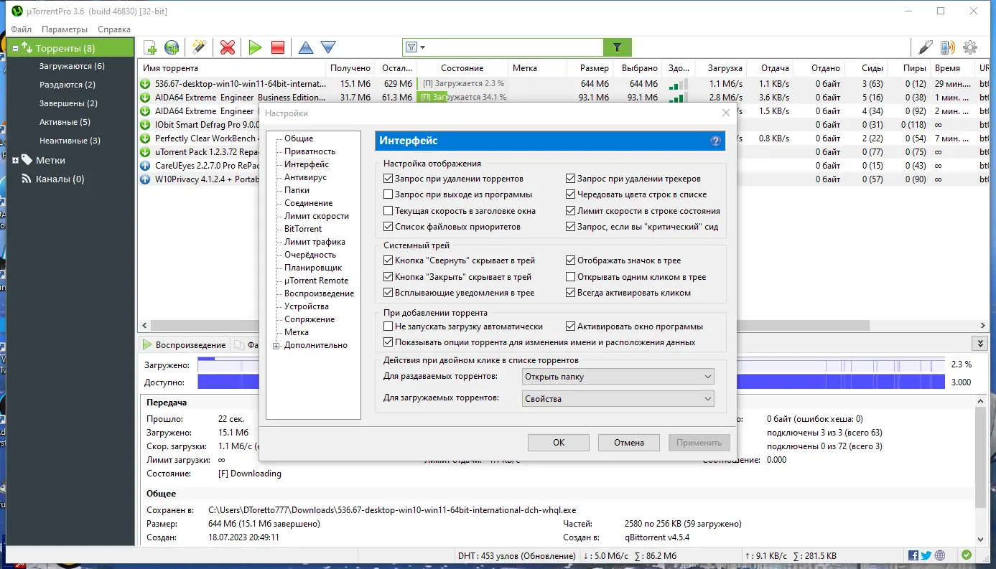Click the tag icon beside Метки
Image resolution: width=996 pixels, height=569 pixels.
coord(27,160)
